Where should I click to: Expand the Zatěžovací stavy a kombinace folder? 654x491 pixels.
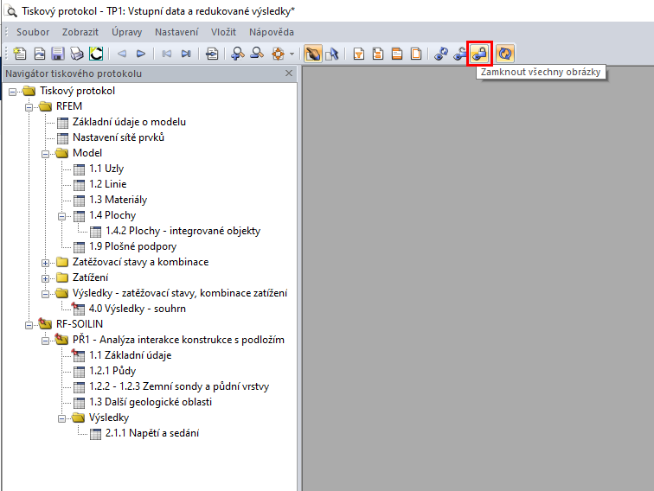tap(46, 263)
